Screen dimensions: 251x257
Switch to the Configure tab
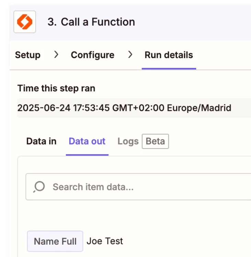(x=93, y=55)
